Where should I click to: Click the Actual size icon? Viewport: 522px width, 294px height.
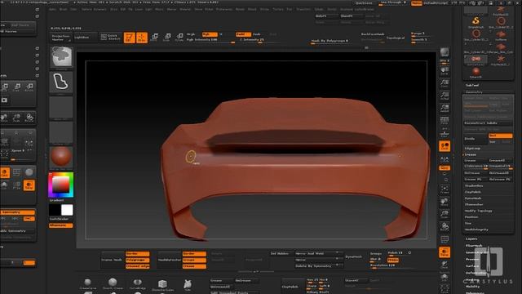coord(445,96)
